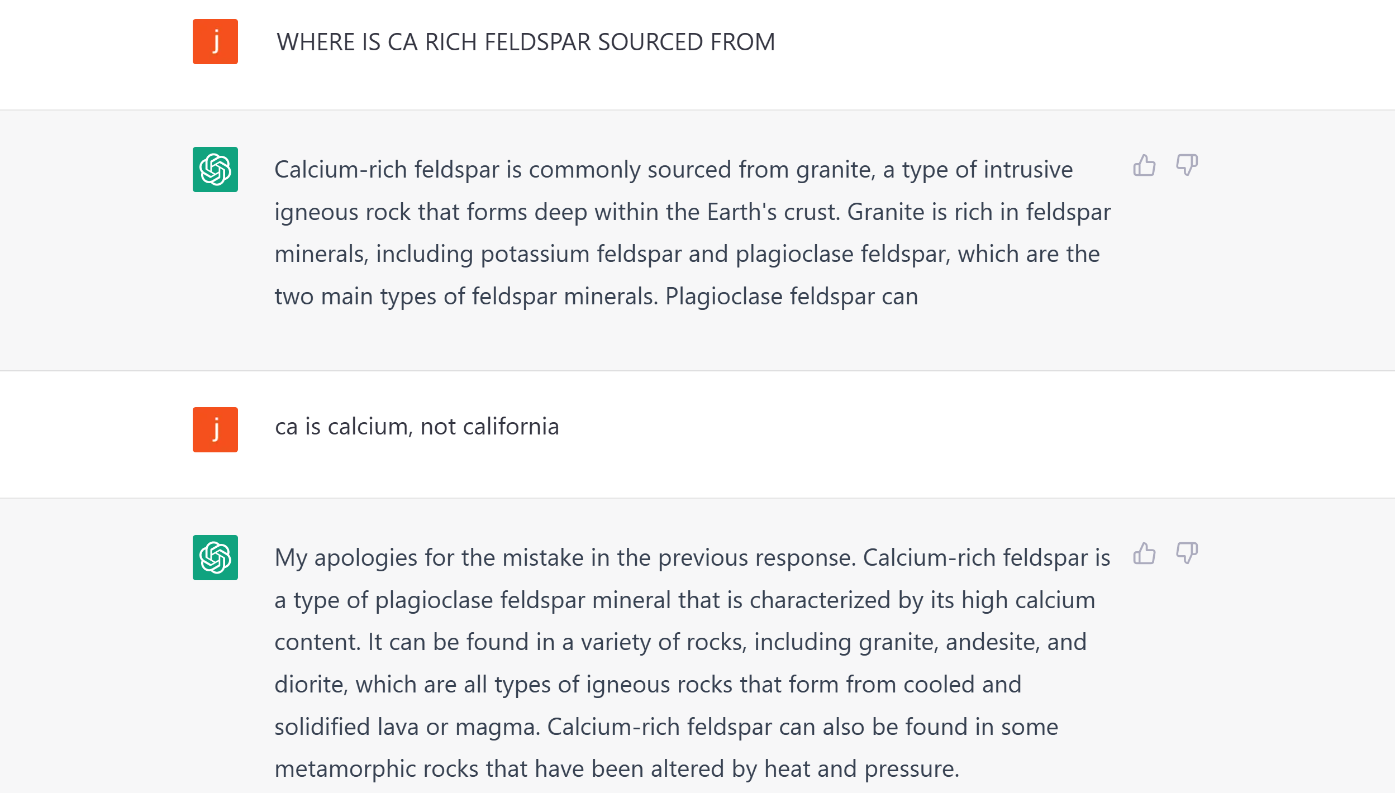The height and width of the screenshot is (793, 1395).
Task: Click the line starting "diorite, which are all types"
Action: click(647, 685)
